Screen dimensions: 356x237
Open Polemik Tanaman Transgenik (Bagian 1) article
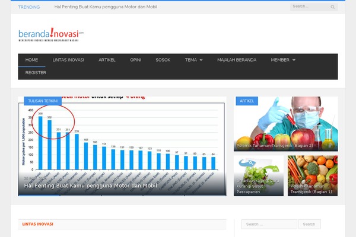pos(313,176)
